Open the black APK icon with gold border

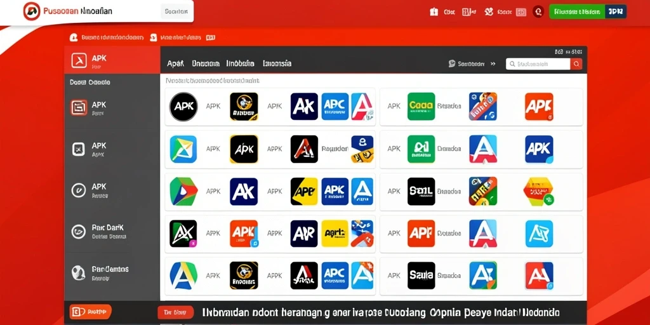[244, 149]
